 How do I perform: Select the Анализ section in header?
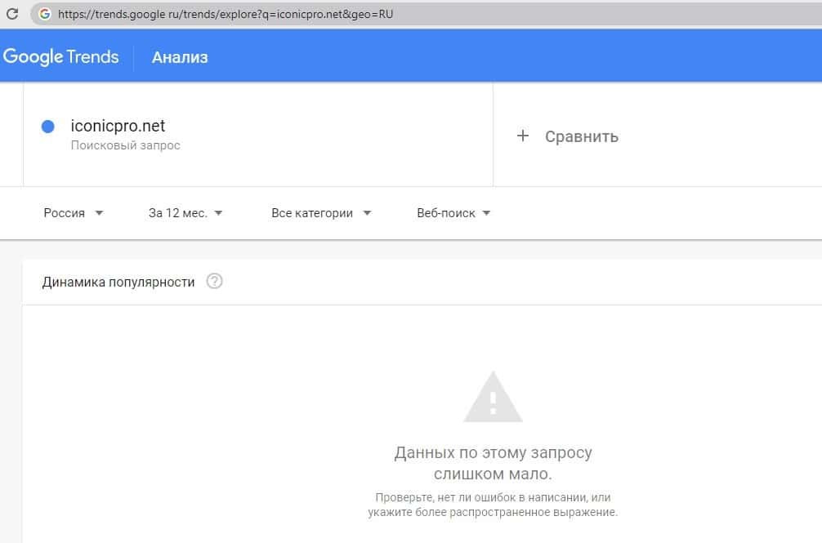(x=180, y=57)
